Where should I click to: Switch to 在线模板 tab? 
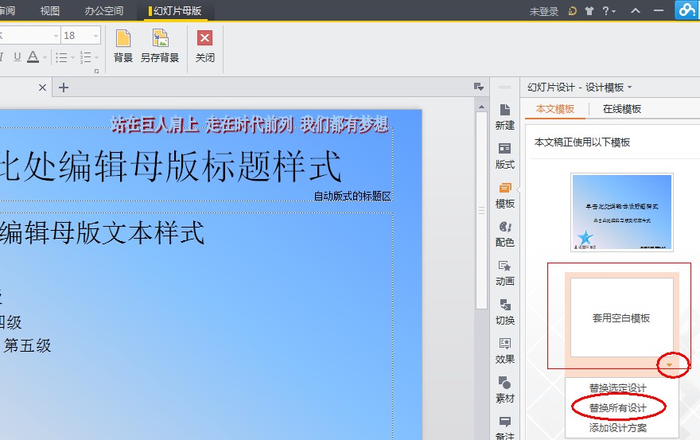click(622, 109)
